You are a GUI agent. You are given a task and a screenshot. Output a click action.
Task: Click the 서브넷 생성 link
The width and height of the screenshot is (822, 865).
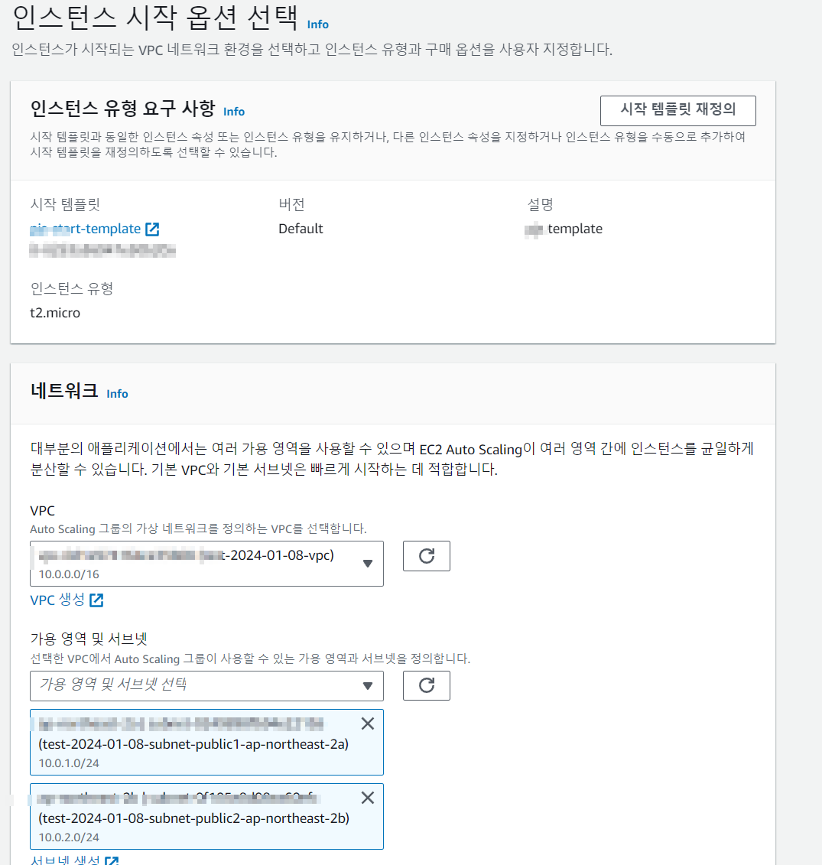(x=65, y=860)
